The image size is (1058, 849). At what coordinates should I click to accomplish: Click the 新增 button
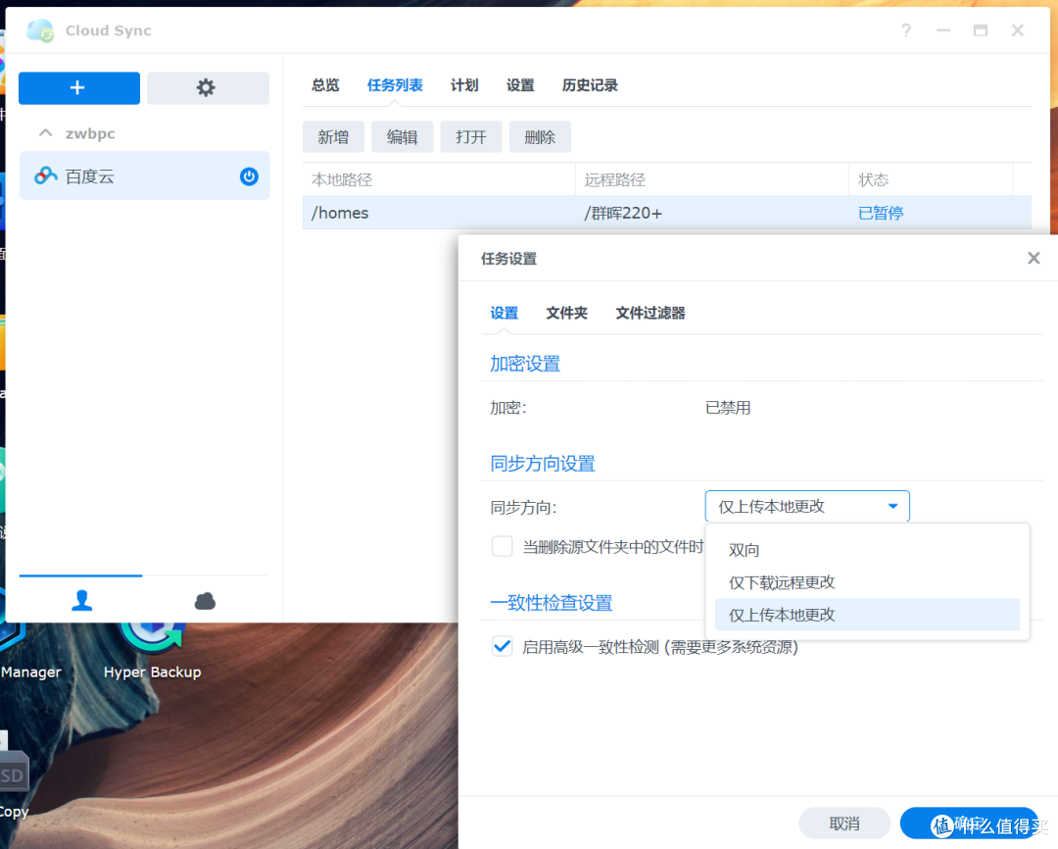[x=333, y=137]
